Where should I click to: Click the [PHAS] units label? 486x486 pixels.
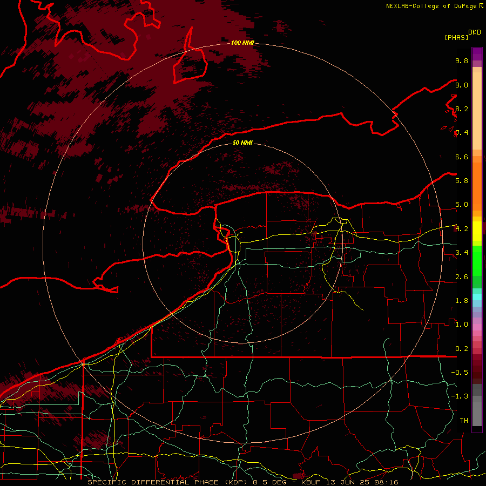pos(456,38)
